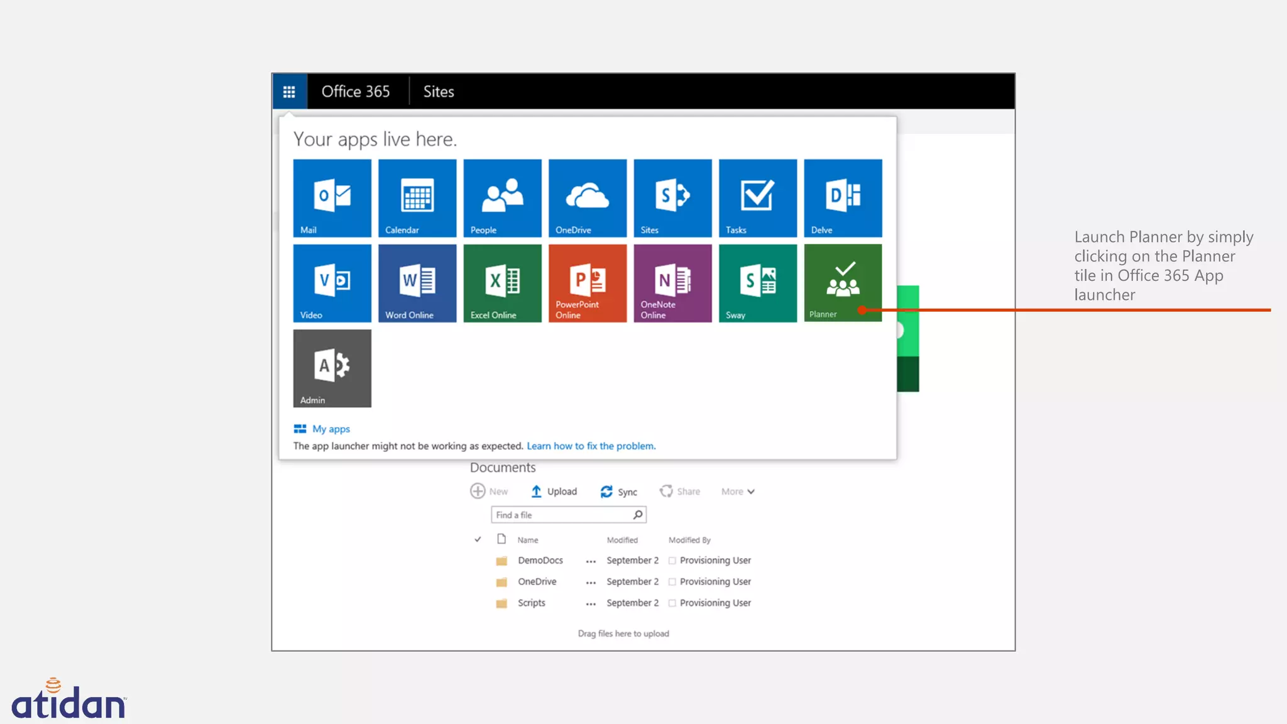Open the Admin tile
Viewport: 1287px width, 724px height.
(x=332, y=368)
